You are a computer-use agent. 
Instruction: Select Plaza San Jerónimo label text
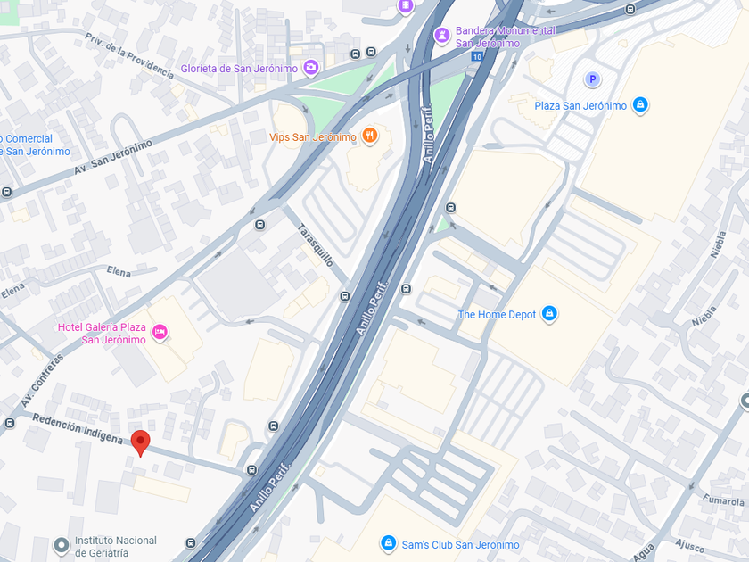point(580,106)
